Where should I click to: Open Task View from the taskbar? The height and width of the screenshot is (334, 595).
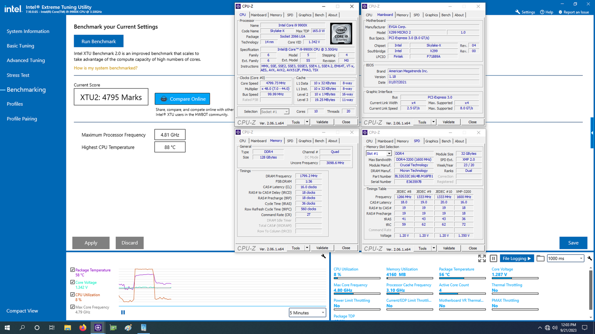pyautogui.click(x=52, y=328)
